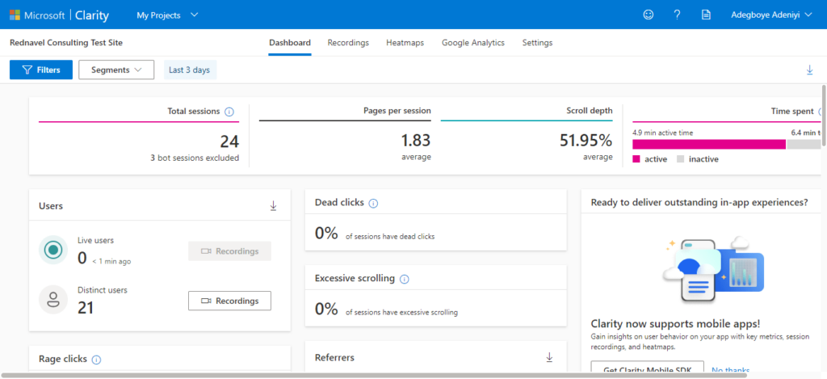
Task: Open the Adegboye Adeniyi account menu
Action: point(771,15)
